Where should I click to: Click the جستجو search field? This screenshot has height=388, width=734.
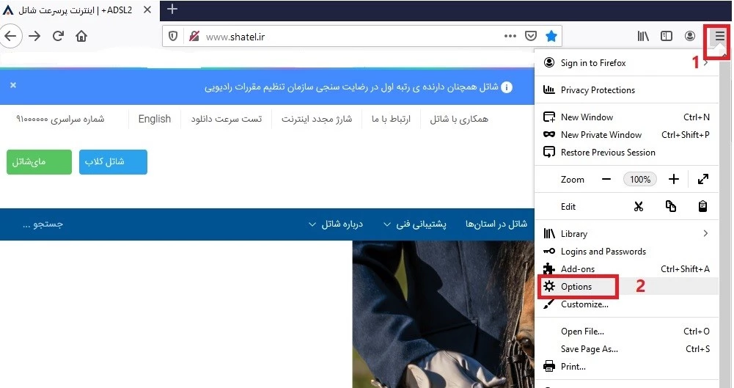(43, 224)
